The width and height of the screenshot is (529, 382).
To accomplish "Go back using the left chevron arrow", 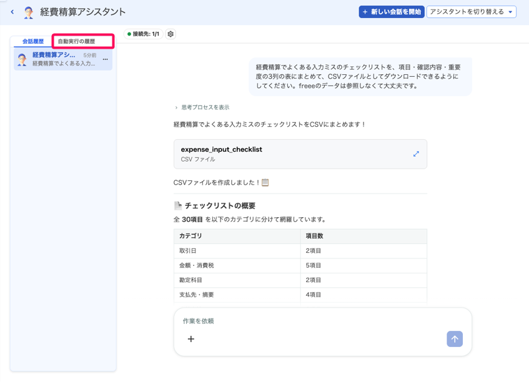I will pos(12,12).
